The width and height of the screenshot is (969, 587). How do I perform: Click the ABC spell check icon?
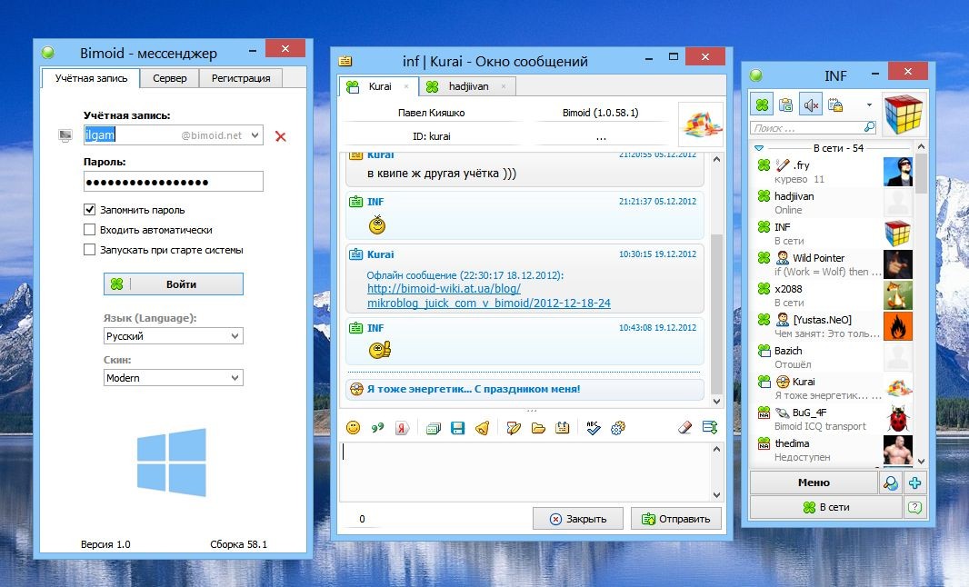click(594, 428)
